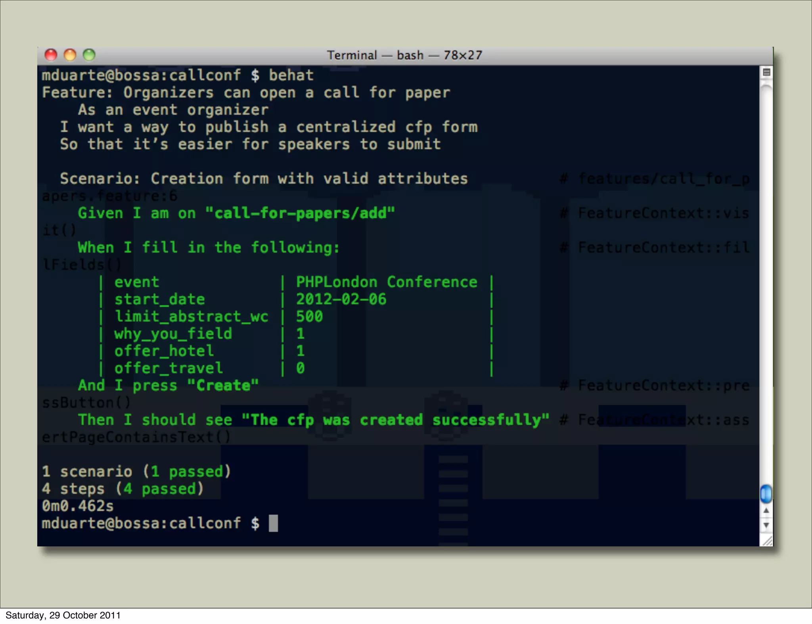
Task: Click the "behat" command text
Action: [291, 75]
